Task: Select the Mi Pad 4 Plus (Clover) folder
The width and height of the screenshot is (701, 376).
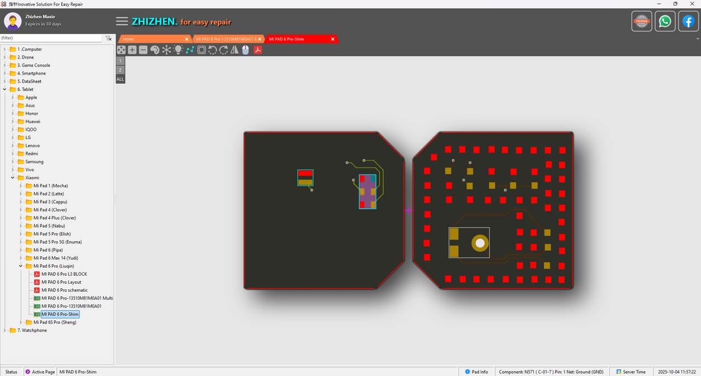Action: coord(55,218)
